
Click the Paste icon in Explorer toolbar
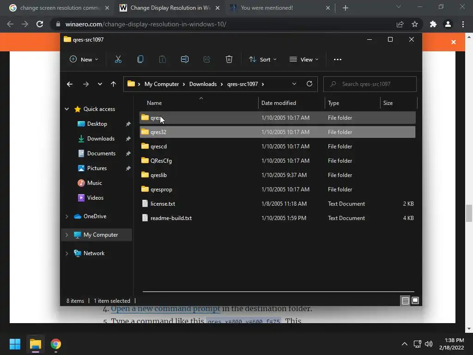pyautogui.click(x=162, y=60)
